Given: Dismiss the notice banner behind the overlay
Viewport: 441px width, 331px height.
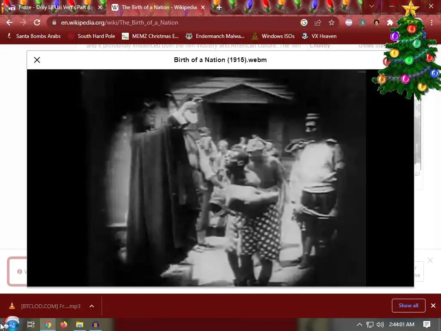Looking at the screenshot, I should 430,260.
